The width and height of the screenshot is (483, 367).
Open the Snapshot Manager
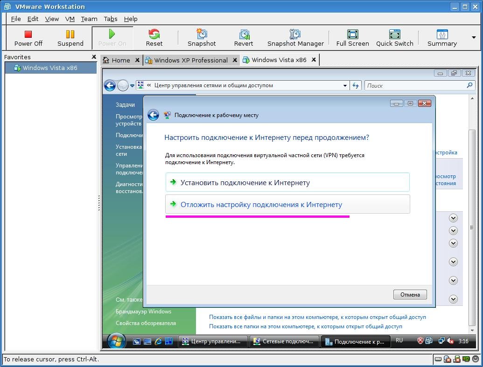[x=295, y=38]
